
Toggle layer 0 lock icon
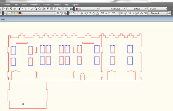coord(18,13)
